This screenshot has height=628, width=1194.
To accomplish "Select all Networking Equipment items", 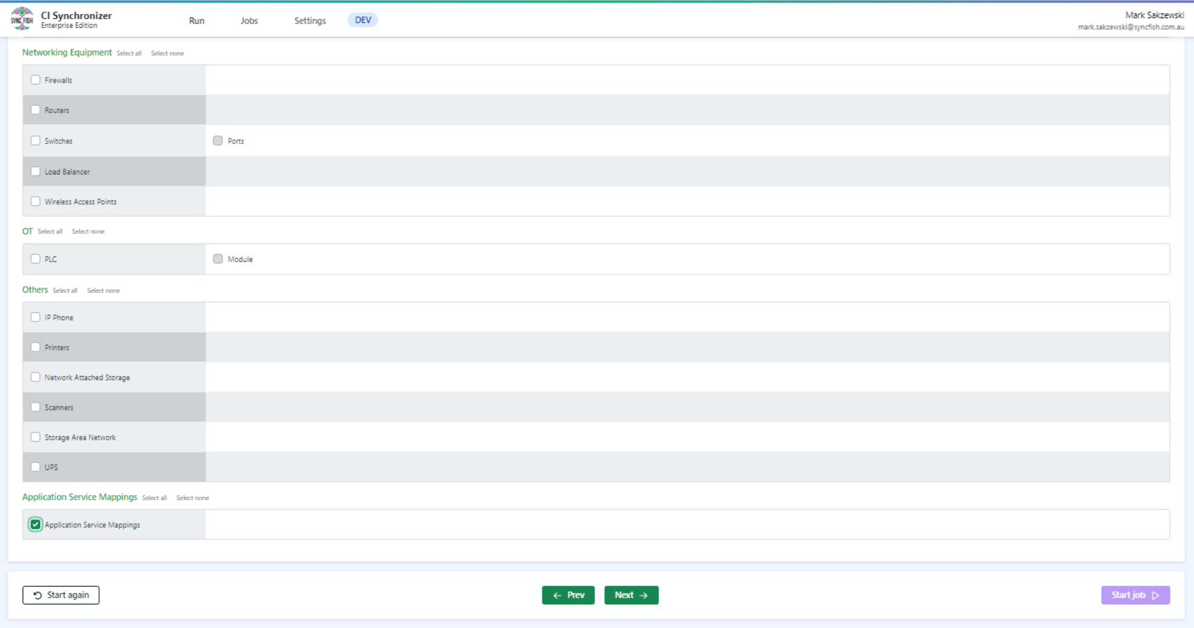I will 129,53.
